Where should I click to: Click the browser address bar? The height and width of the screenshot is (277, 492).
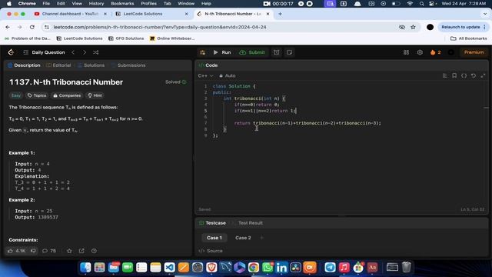[220, 28]
